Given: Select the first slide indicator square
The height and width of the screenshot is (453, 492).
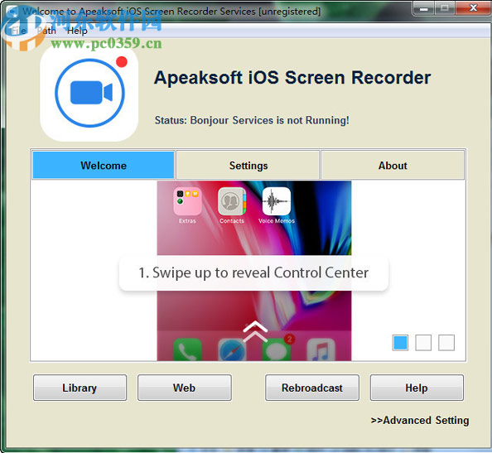Looking at the screenshot, I should pyautogui.click(x=400, y=343).
